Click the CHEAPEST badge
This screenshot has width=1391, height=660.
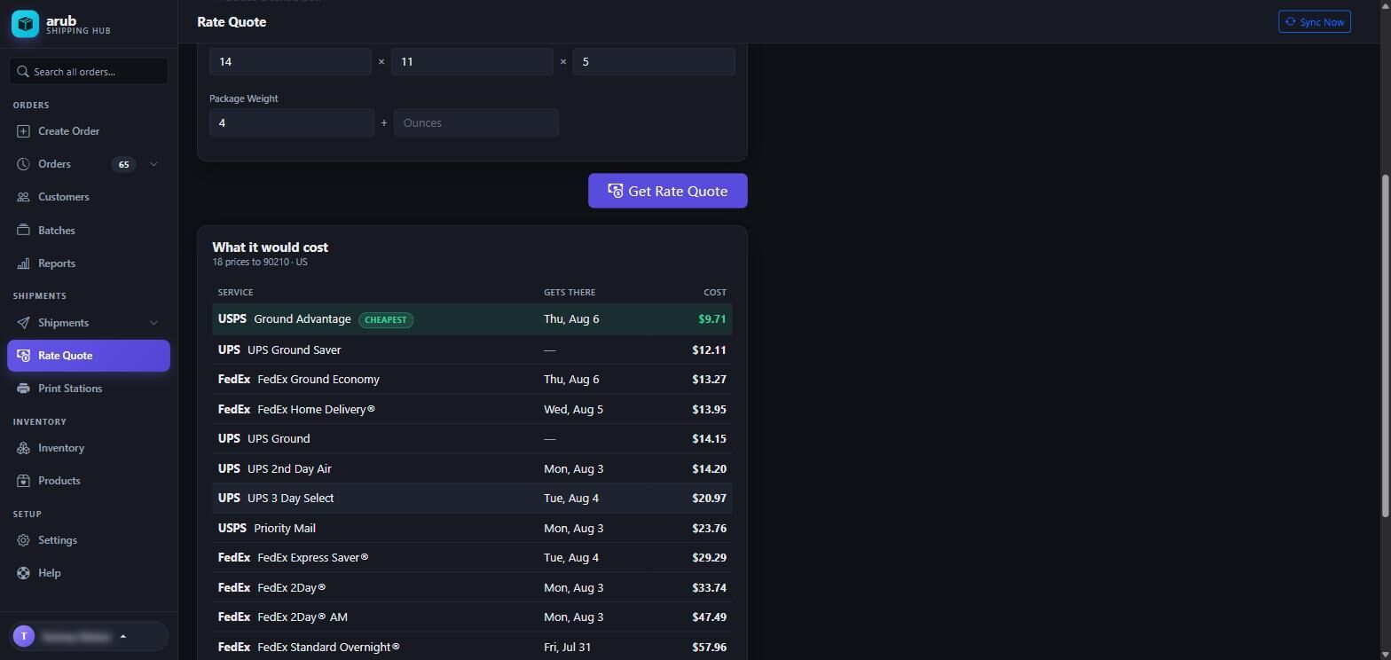[x=386, y=319]
